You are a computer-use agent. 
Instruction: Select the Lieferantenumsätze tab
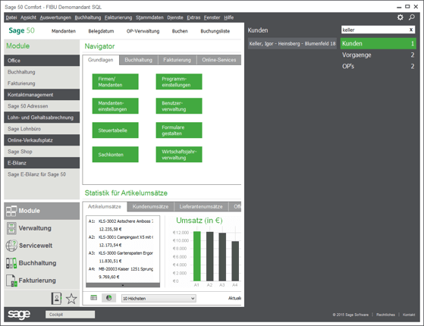pos(201,207)
